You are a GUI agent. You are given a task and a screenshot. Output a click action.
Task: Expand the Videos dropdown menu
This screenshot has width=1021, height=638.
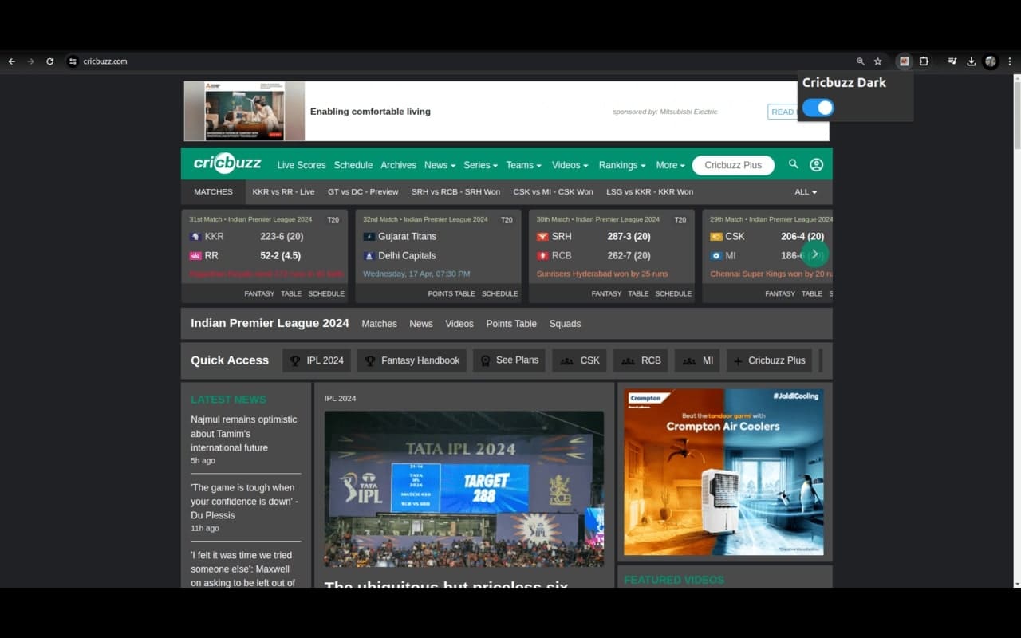coord(570,165)
